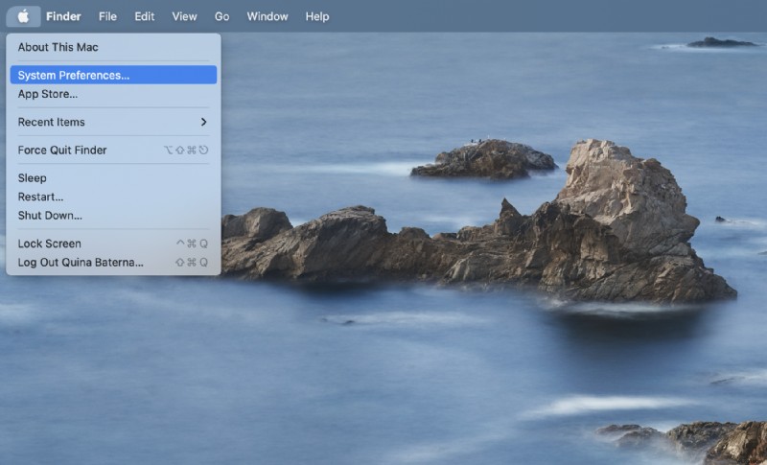The width and height of the screenshot is (767, 465).
Task: Open the Go menu
Action: (221, 16)
